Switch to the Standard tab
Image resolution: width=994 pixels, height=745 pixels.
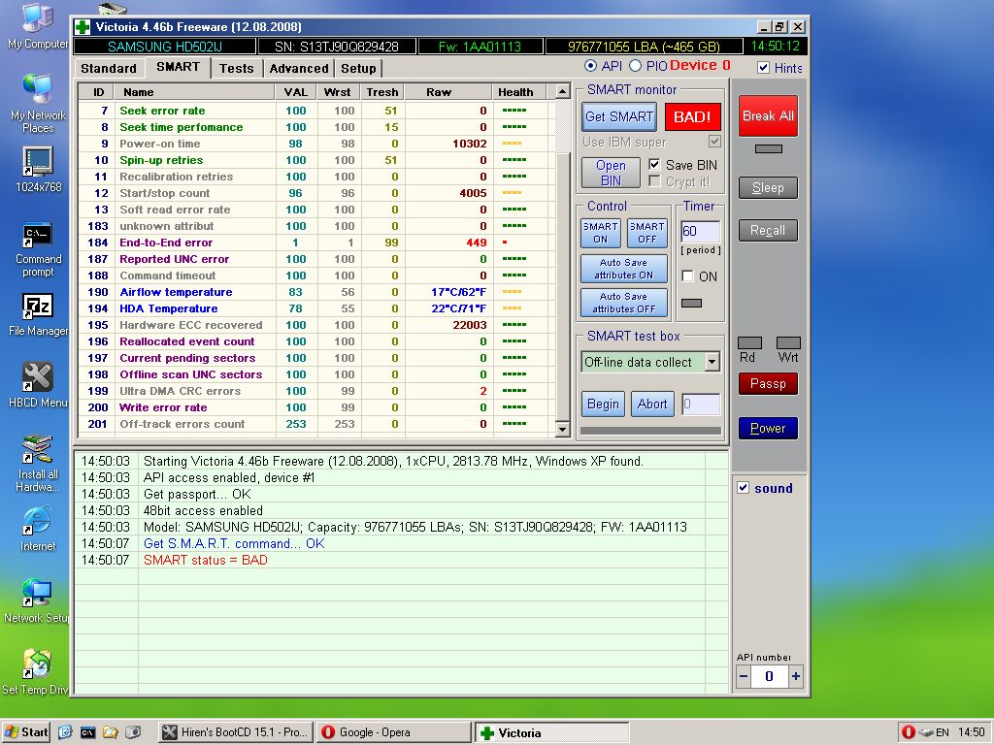pos(109,69)
